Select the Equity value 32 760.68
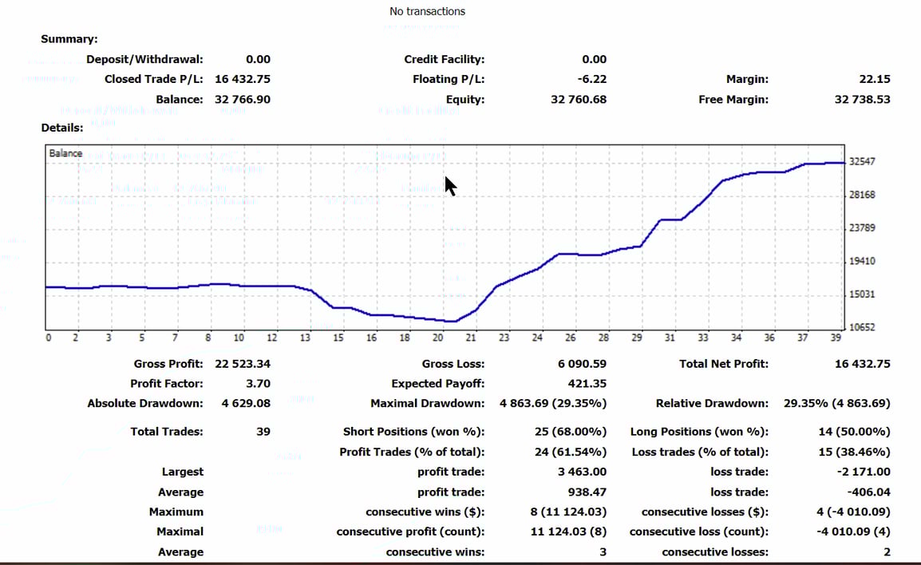 click(578, 100)
